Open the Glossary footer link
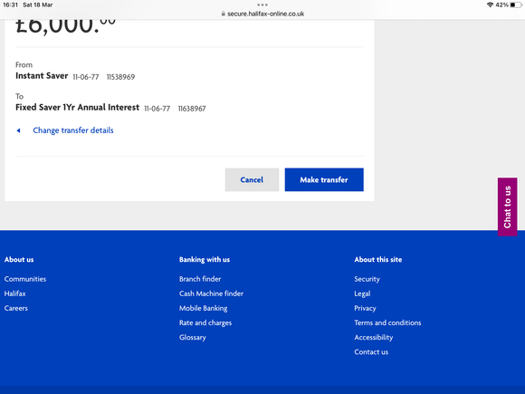This screenshot has width=525, height=394. point(193,337)
